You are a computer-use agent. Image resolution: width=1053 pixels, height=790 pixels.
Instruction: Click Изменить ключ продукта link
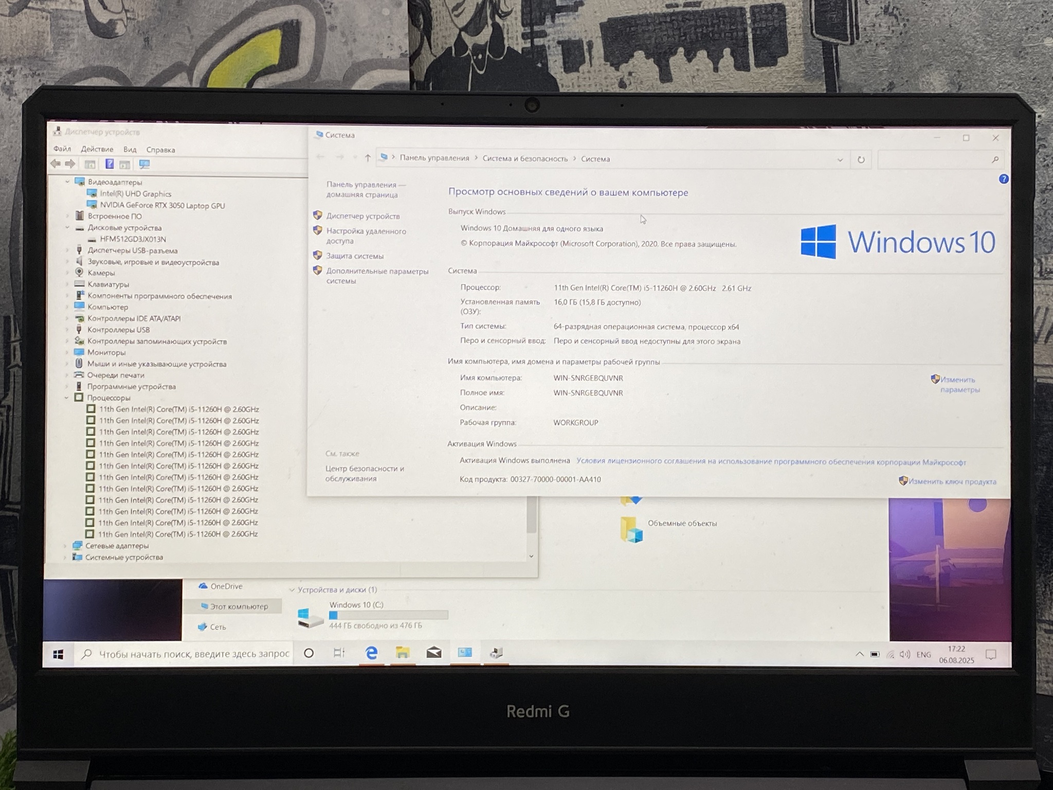tap(952, 482)
